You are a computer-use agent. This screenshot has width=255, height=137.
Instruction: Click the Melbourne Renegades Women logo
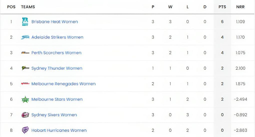coord(25,84)
